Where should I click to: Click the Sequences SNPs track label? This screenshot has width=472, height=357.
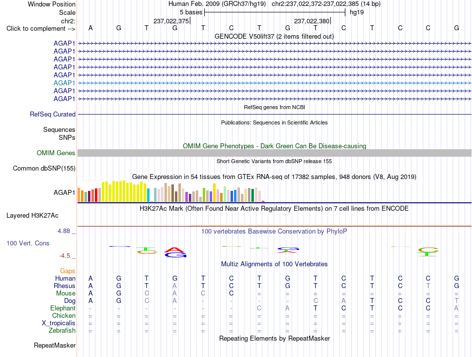(x=59, y=134)
